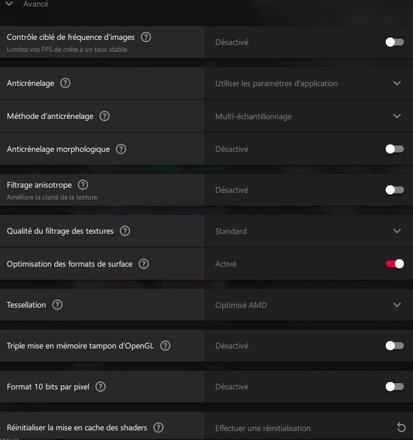Open help for Qualité du filtrage des textures
Viewport: 413px width, 440px height.
pos(125,231)
